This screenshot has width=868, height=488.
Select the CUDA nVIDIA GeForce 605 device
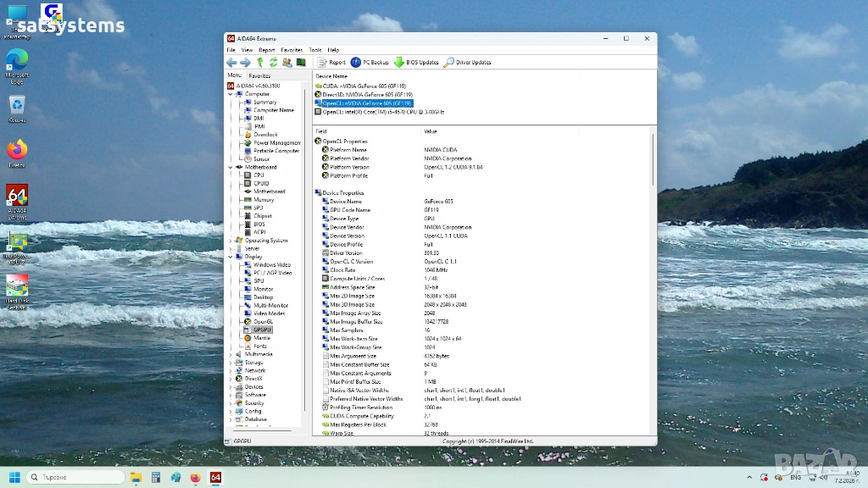click(364, 86)
